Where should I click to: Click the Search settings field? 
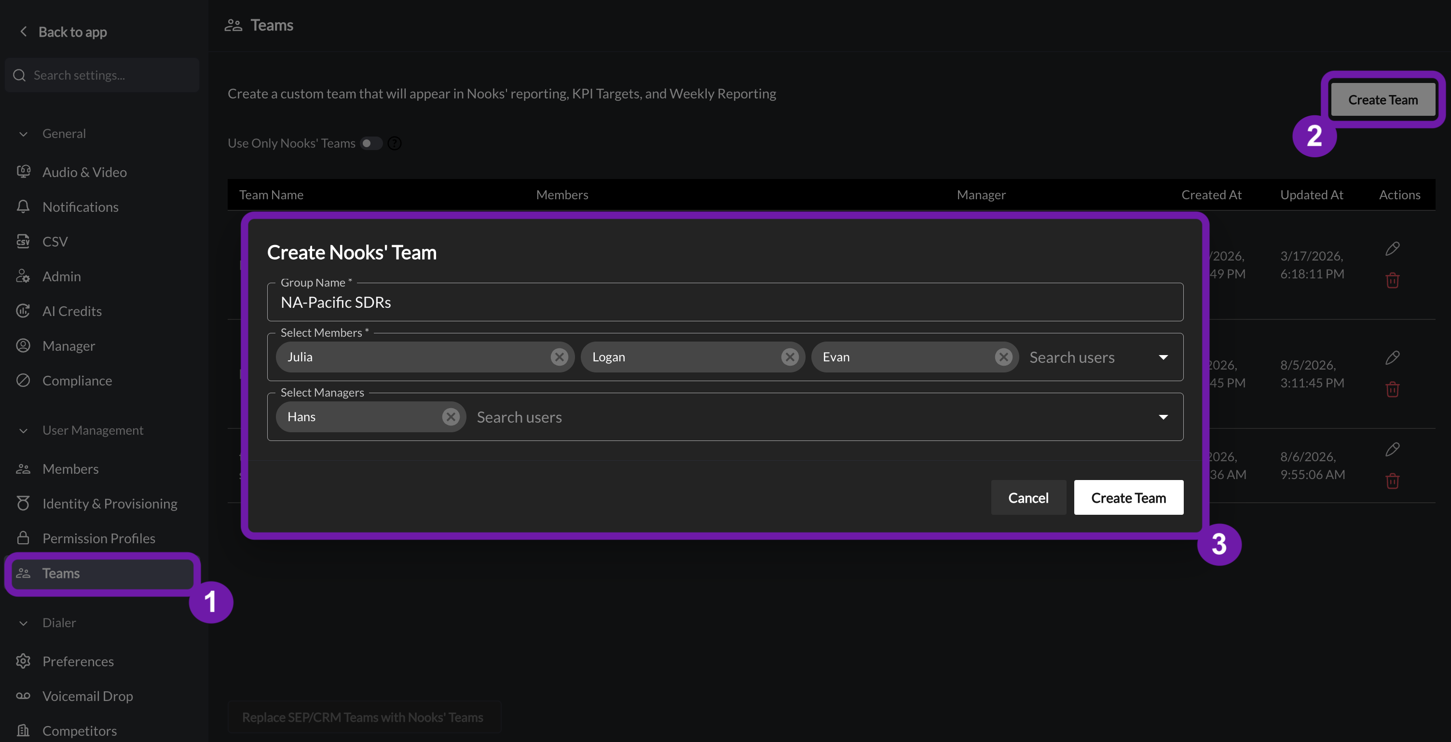[102, 75]
